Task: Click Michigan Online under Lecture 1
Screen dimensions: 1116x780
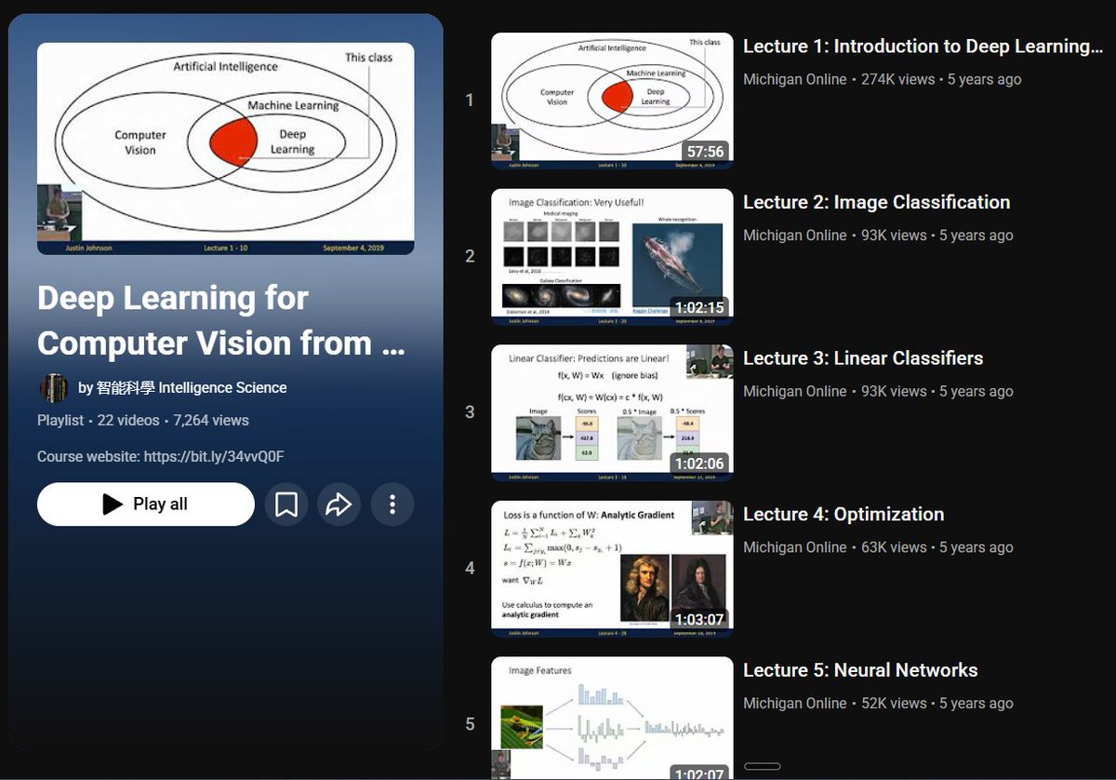Action: coord(794,79)
